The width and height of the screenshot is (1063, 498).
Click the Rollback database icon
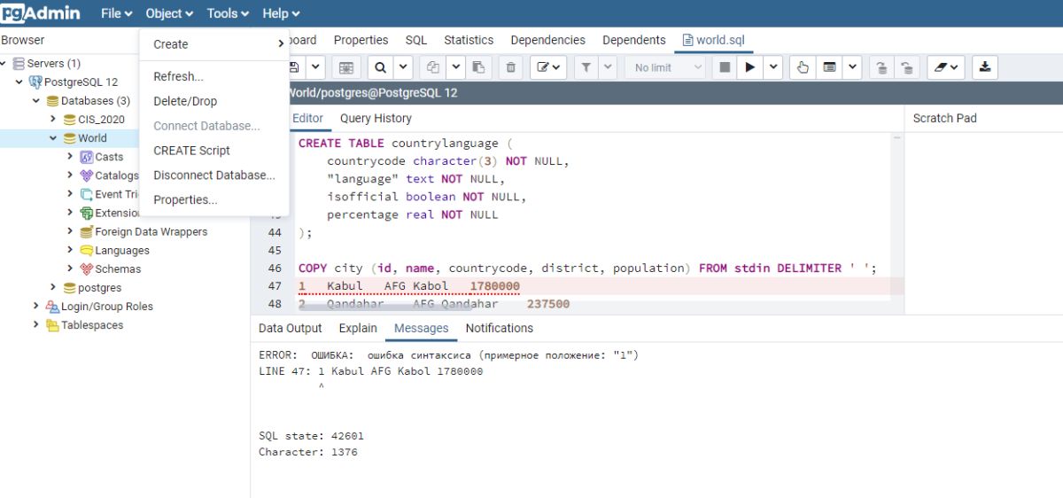(907, 67)
